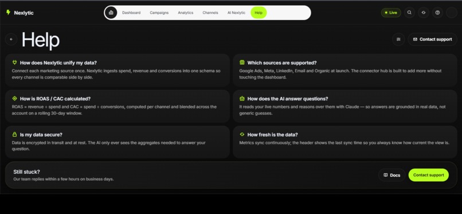The height and width of the screenshot is (214, 462).
Task: Expand How does Nexlytic unify my data?
Action: (x=118, y=70)
